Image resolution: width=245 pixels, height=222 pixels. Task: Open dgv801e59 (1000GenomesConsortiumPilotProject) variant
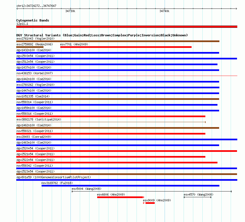[127, 180]
